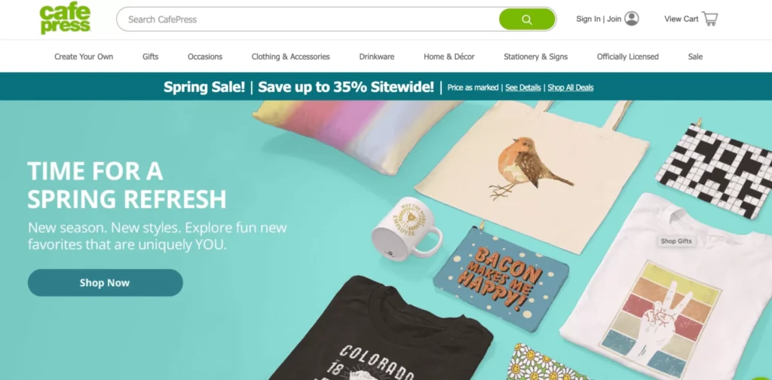Go to the Officially Licensed menu
Screen dimensions: 772x380
(628, 57)
